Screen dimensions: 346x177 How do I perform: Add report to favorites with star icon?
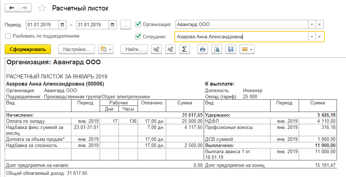pyautogui.click(x=42, y=8)
